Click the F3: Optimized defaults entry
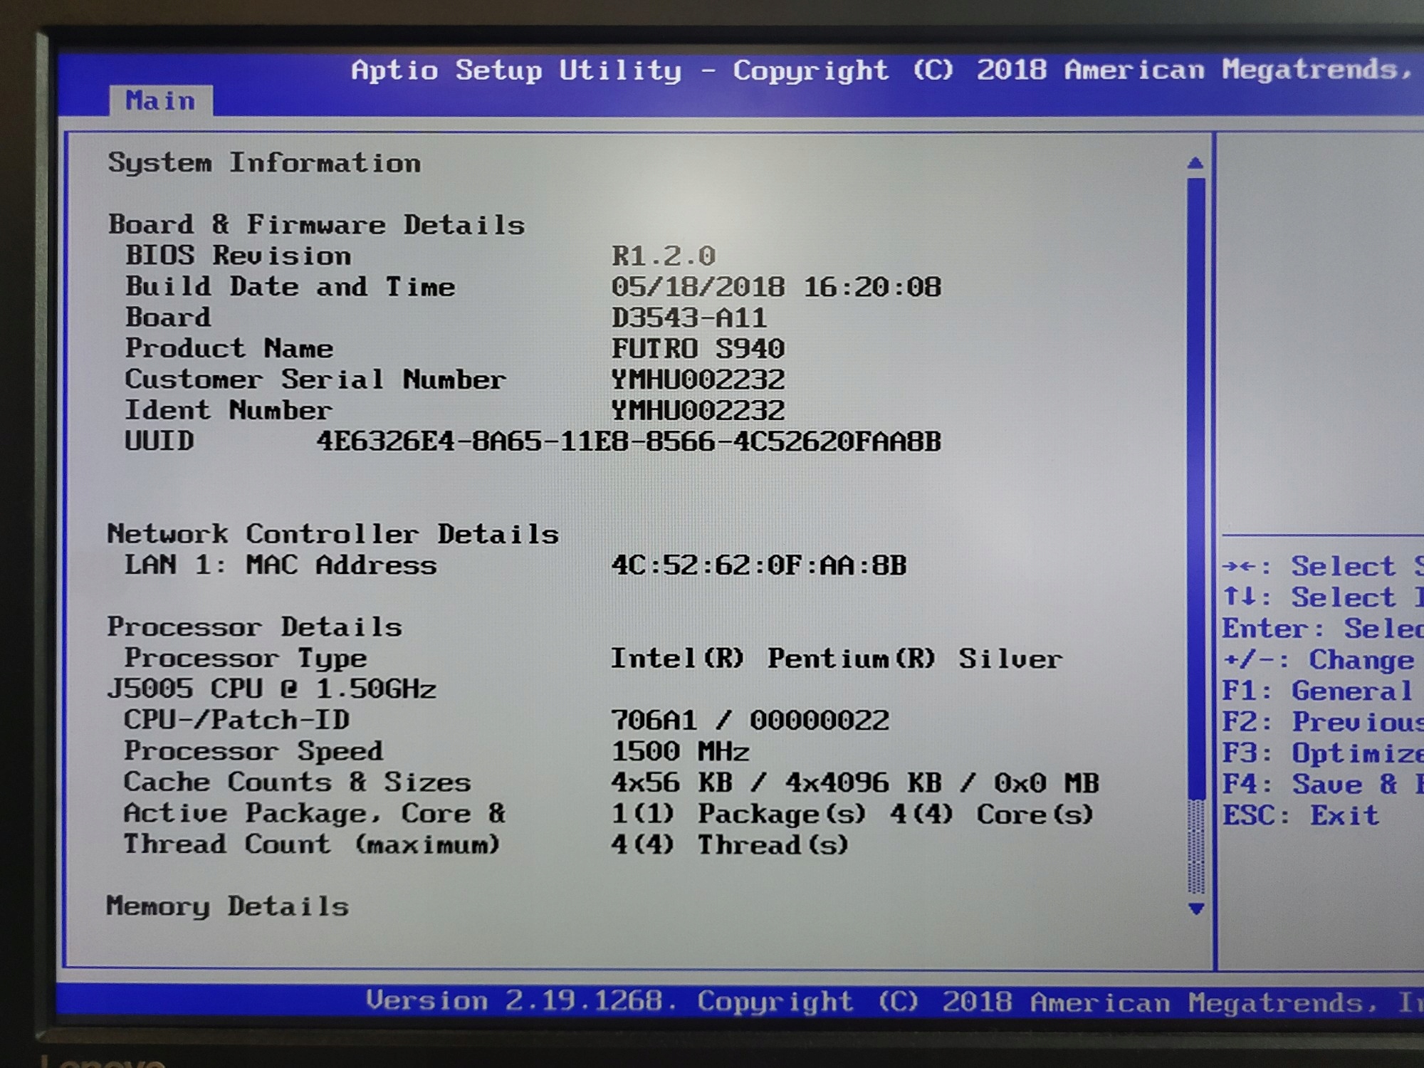 click(x=1322, y=753)
